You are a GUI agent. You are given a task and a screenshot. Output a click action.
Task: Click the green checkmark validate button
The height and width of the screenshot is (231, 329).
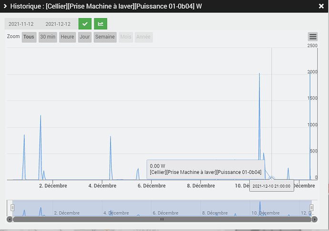(85, 24)
